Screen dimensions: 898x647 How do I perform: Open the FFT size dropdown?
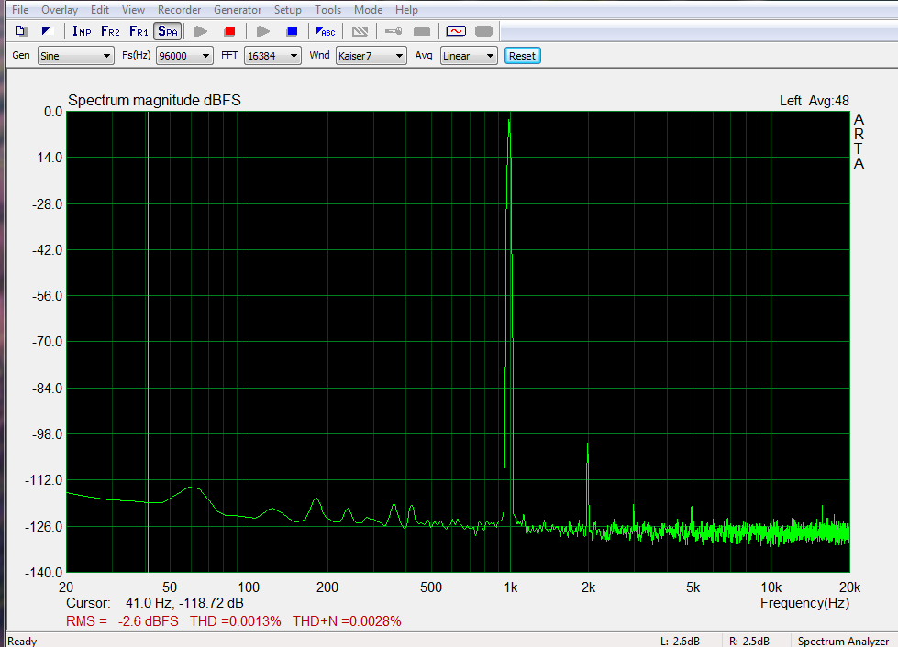(x=272, y=56)
